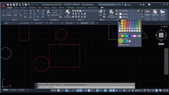Screen dimensions: 169x95
Task: Click the WCS label under ViewCube
Action: (x=161, y=44)
